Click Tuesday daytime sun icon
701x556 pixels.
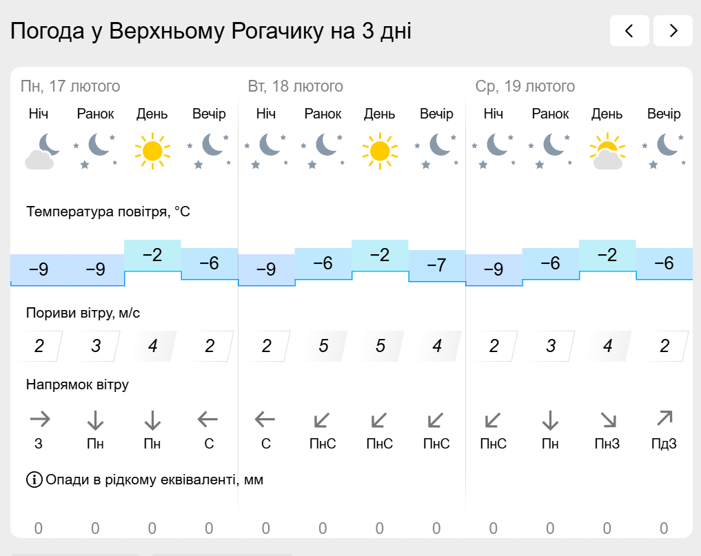click(380, 151)
